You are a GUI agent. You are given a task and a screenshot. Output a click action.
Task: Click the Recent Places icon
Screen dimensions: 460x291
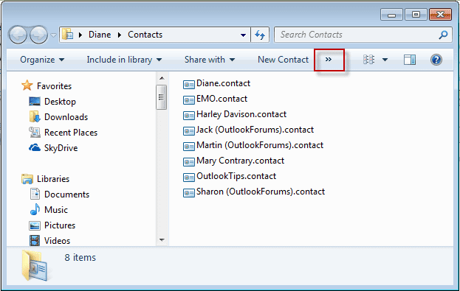tap(35, 133)
